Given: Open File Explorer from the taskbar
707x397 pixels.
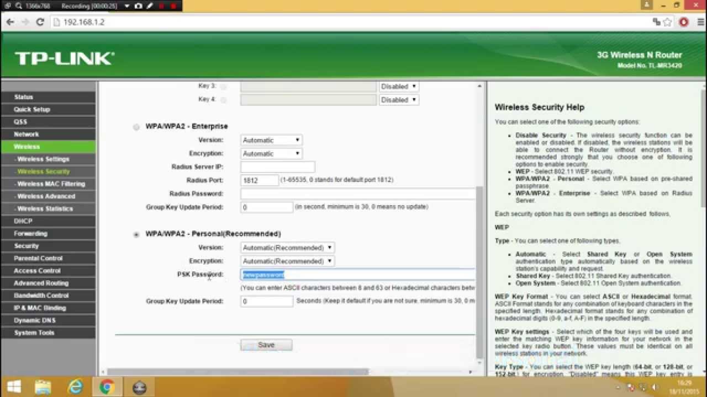Looking at the screenshot, I should (43, 387).
